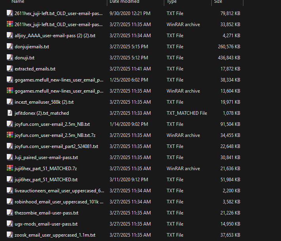The height and width of the screenshot is (241, 281).
Task: Click the liveauctioneers_email_user file icon
Action: click(9, 190)
